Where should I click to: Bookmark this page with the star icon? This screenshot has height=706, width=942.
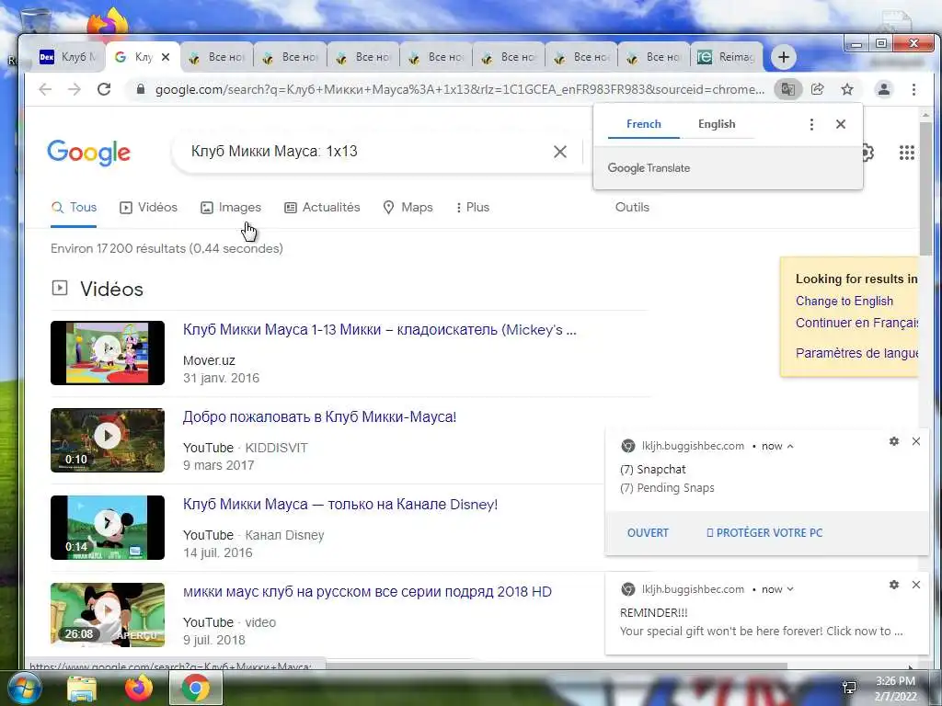pos(847,89)
